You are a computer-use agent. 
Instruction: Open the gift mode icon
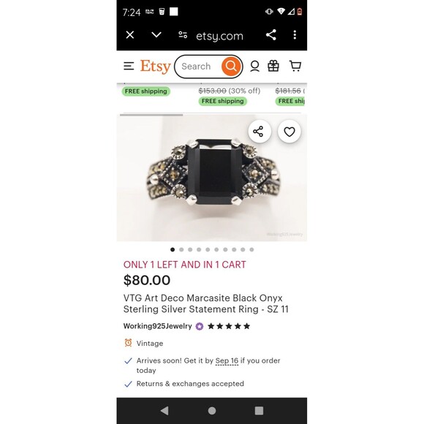pyautogui.click(x=273, y=66)
